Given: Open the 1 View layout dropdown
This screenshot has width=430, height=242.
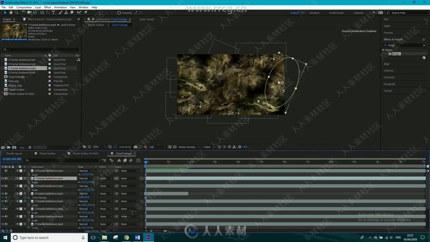Looking at the screenshot, I should 209,147.
